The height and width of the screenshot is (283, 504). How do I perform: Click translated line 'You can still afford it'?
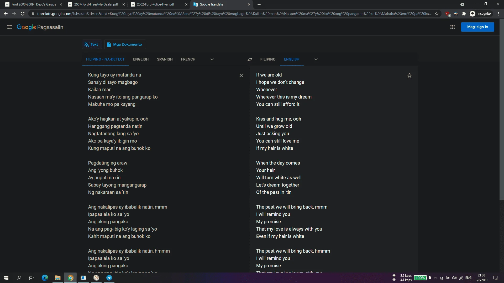pos(278,104)
